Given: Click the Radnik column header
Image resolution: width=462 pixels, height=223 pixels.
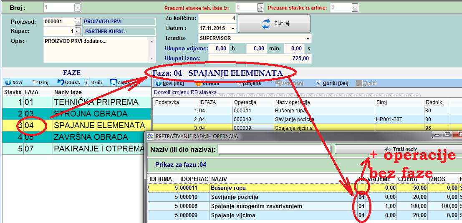Looking at the screenshot, I should point(437,102).
